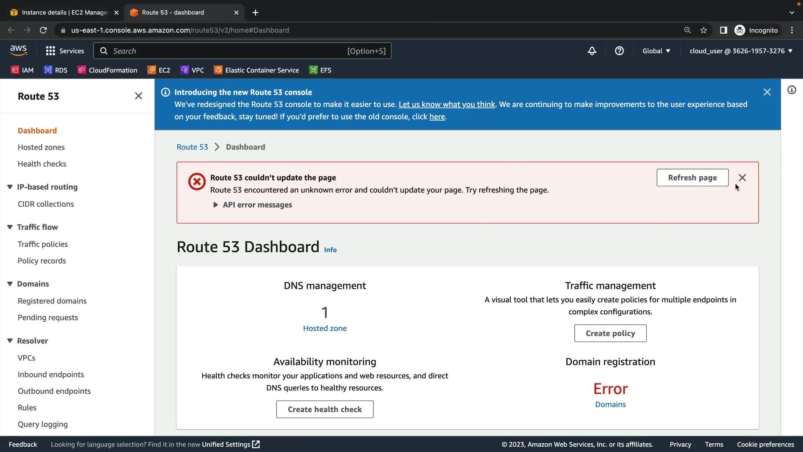Screen dimensions: 803x452
Task: Open the info panel icon at right edge
Action: 791,90
